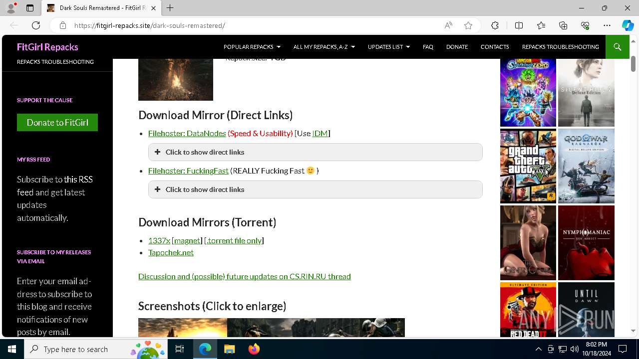Open the Updates List dropdown menu

click(x=389, y=47)
